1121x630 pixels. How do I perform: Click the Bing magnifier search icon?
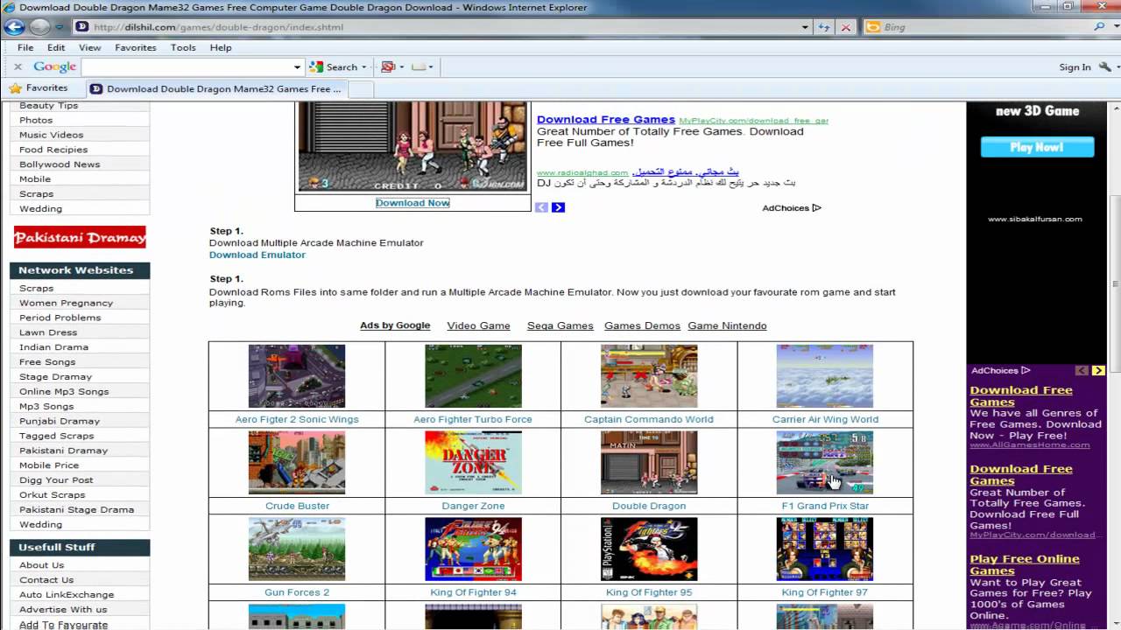click(1099, 26)
